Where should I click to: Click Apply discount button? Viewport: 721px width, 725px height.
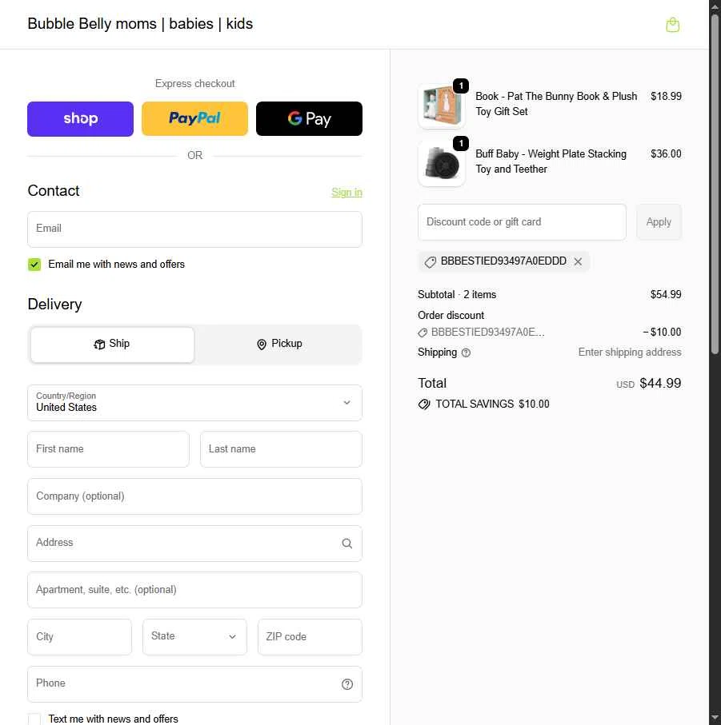(x=659, y=222)
